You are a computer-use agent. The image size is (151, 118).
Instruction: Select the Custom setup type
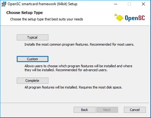point(33,59)
